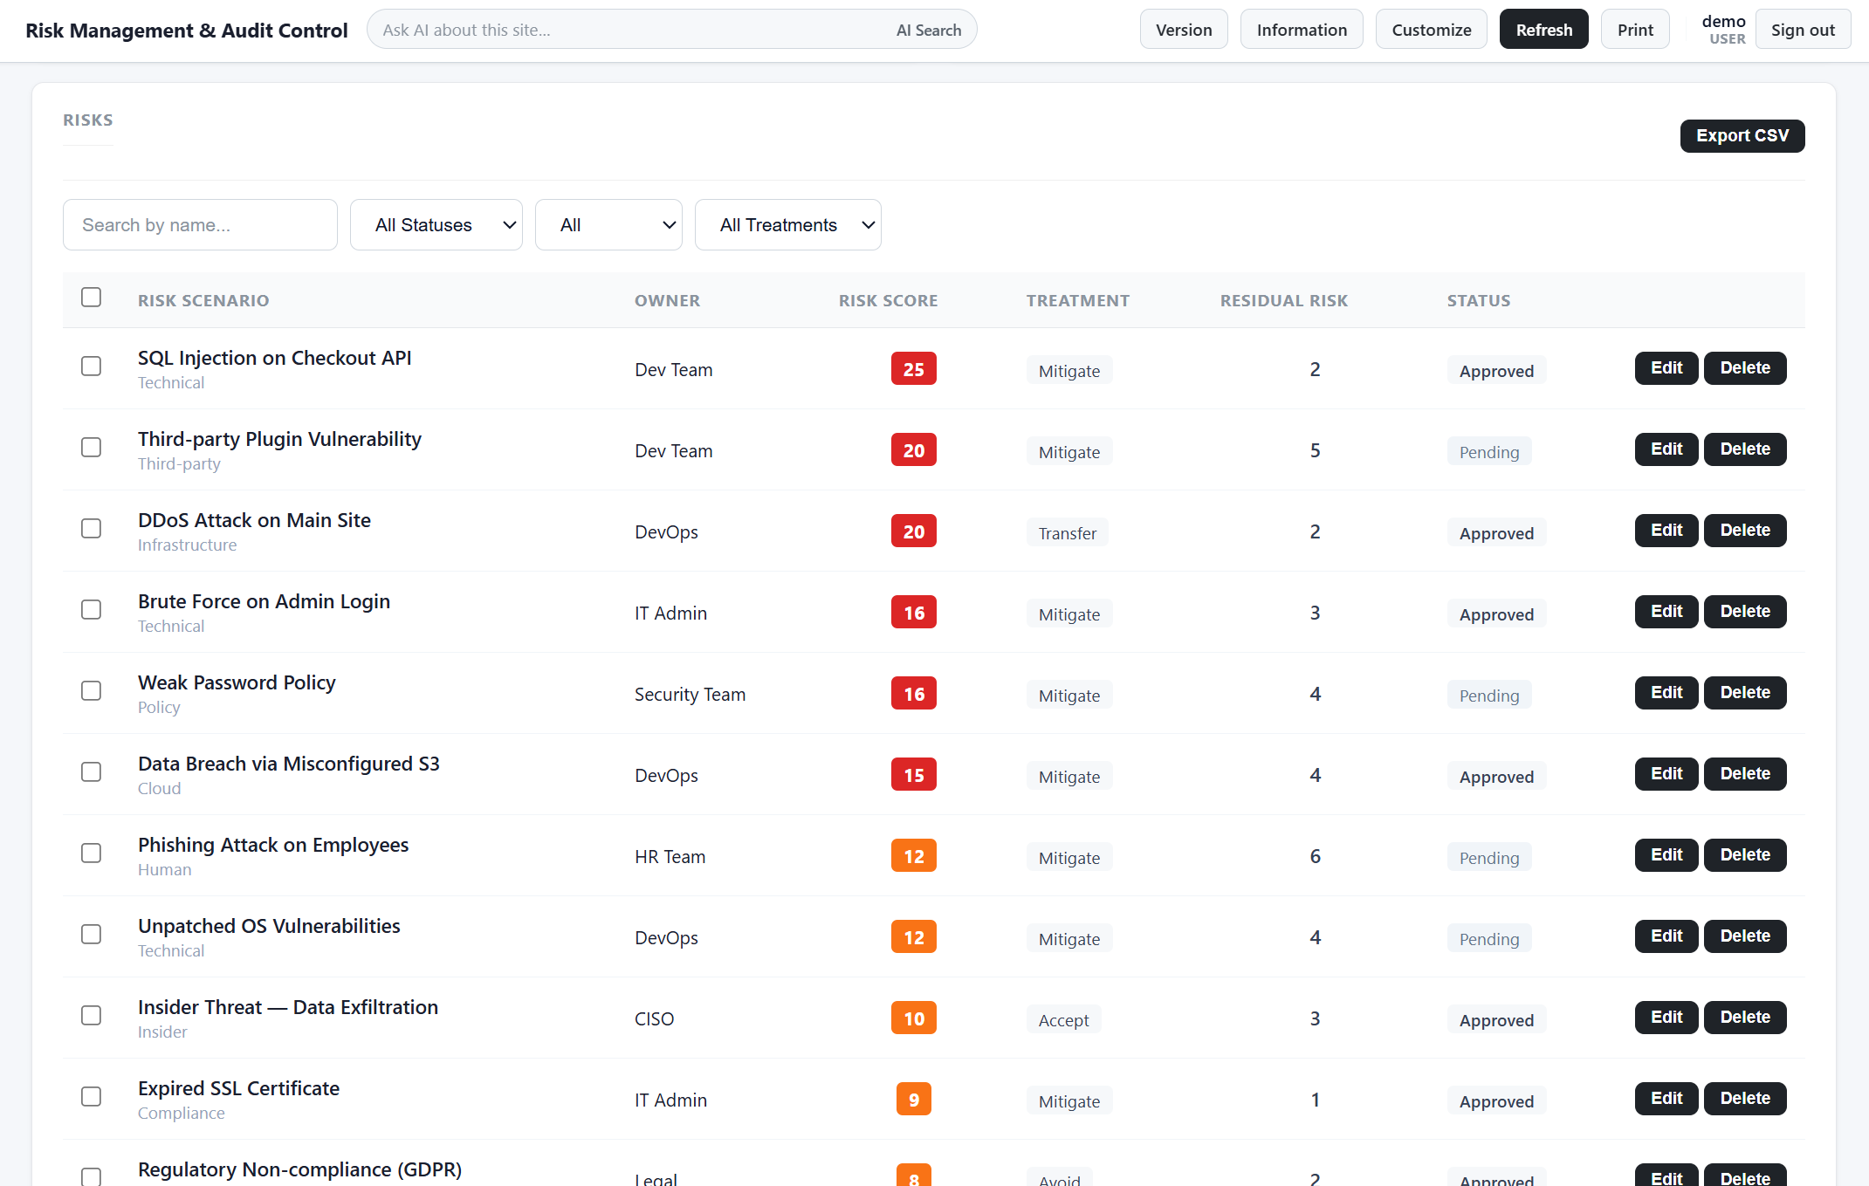Sign out of the demo account
This screenshot has height=1186, width=1869.
click(1803, 30)
